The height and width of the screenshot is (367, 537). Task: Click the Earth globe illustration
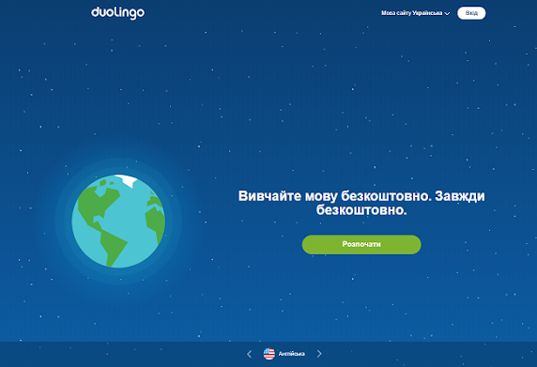click(x=118, y=222)
